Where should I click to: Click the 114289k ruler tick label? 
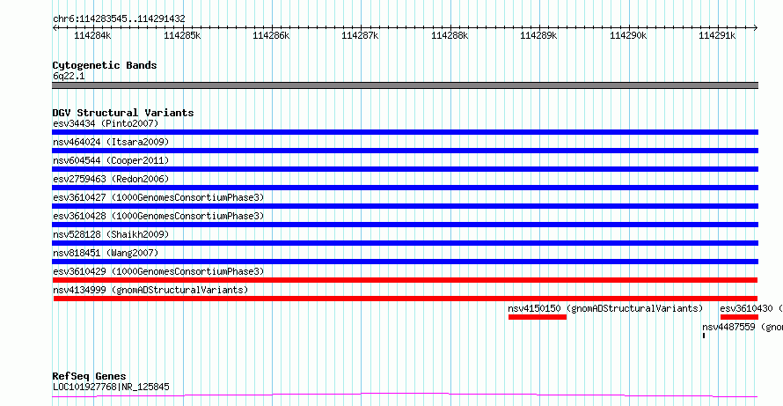click(x=539, y=35)
